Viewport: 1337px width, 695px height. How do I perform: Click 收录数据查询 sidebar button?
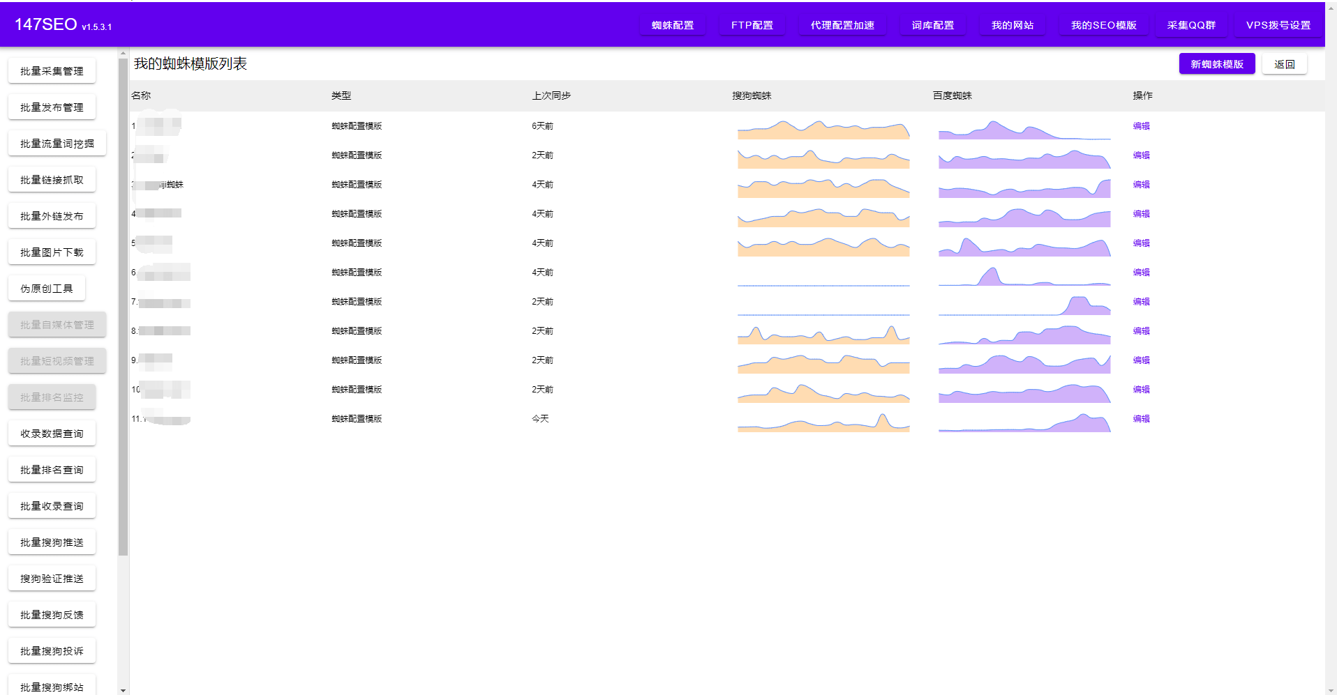(52, 434)
